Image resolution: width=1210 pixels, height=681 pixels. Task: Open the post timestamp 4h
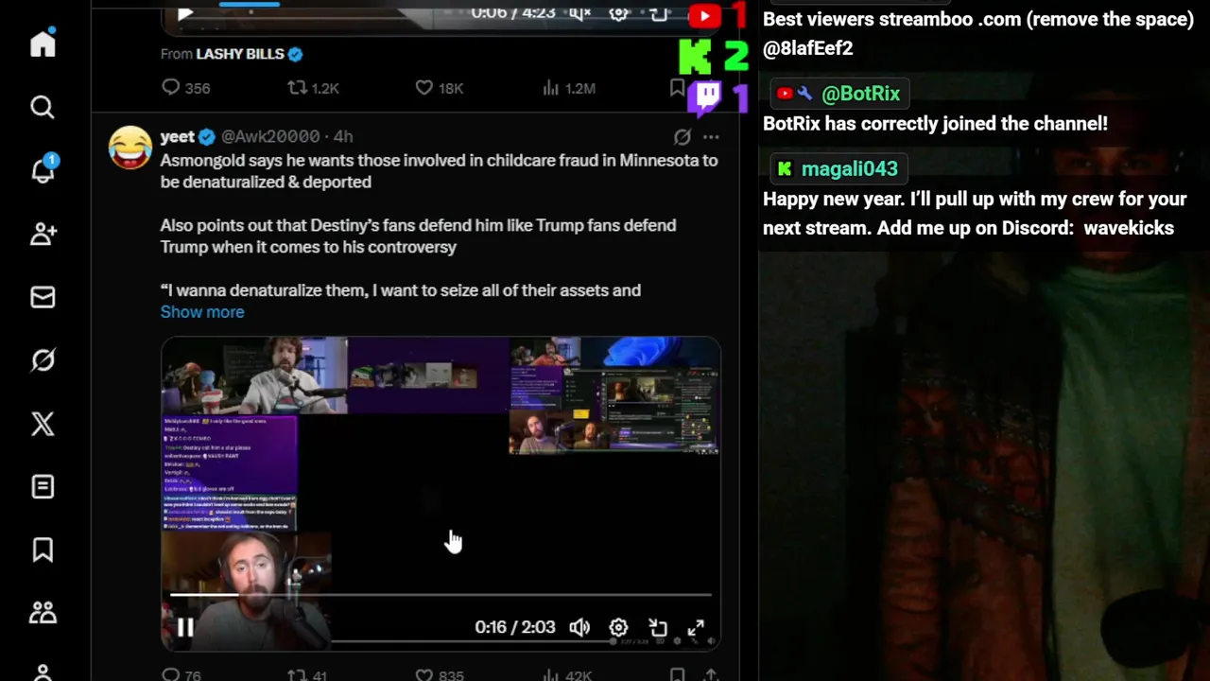[342, 136]
